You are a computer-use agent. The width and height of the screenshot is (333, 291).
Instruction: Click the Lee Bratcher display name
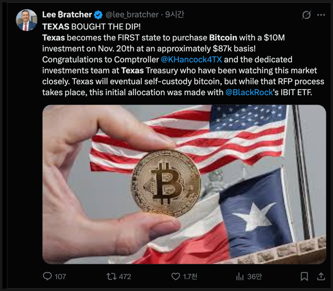coord(67,15)
